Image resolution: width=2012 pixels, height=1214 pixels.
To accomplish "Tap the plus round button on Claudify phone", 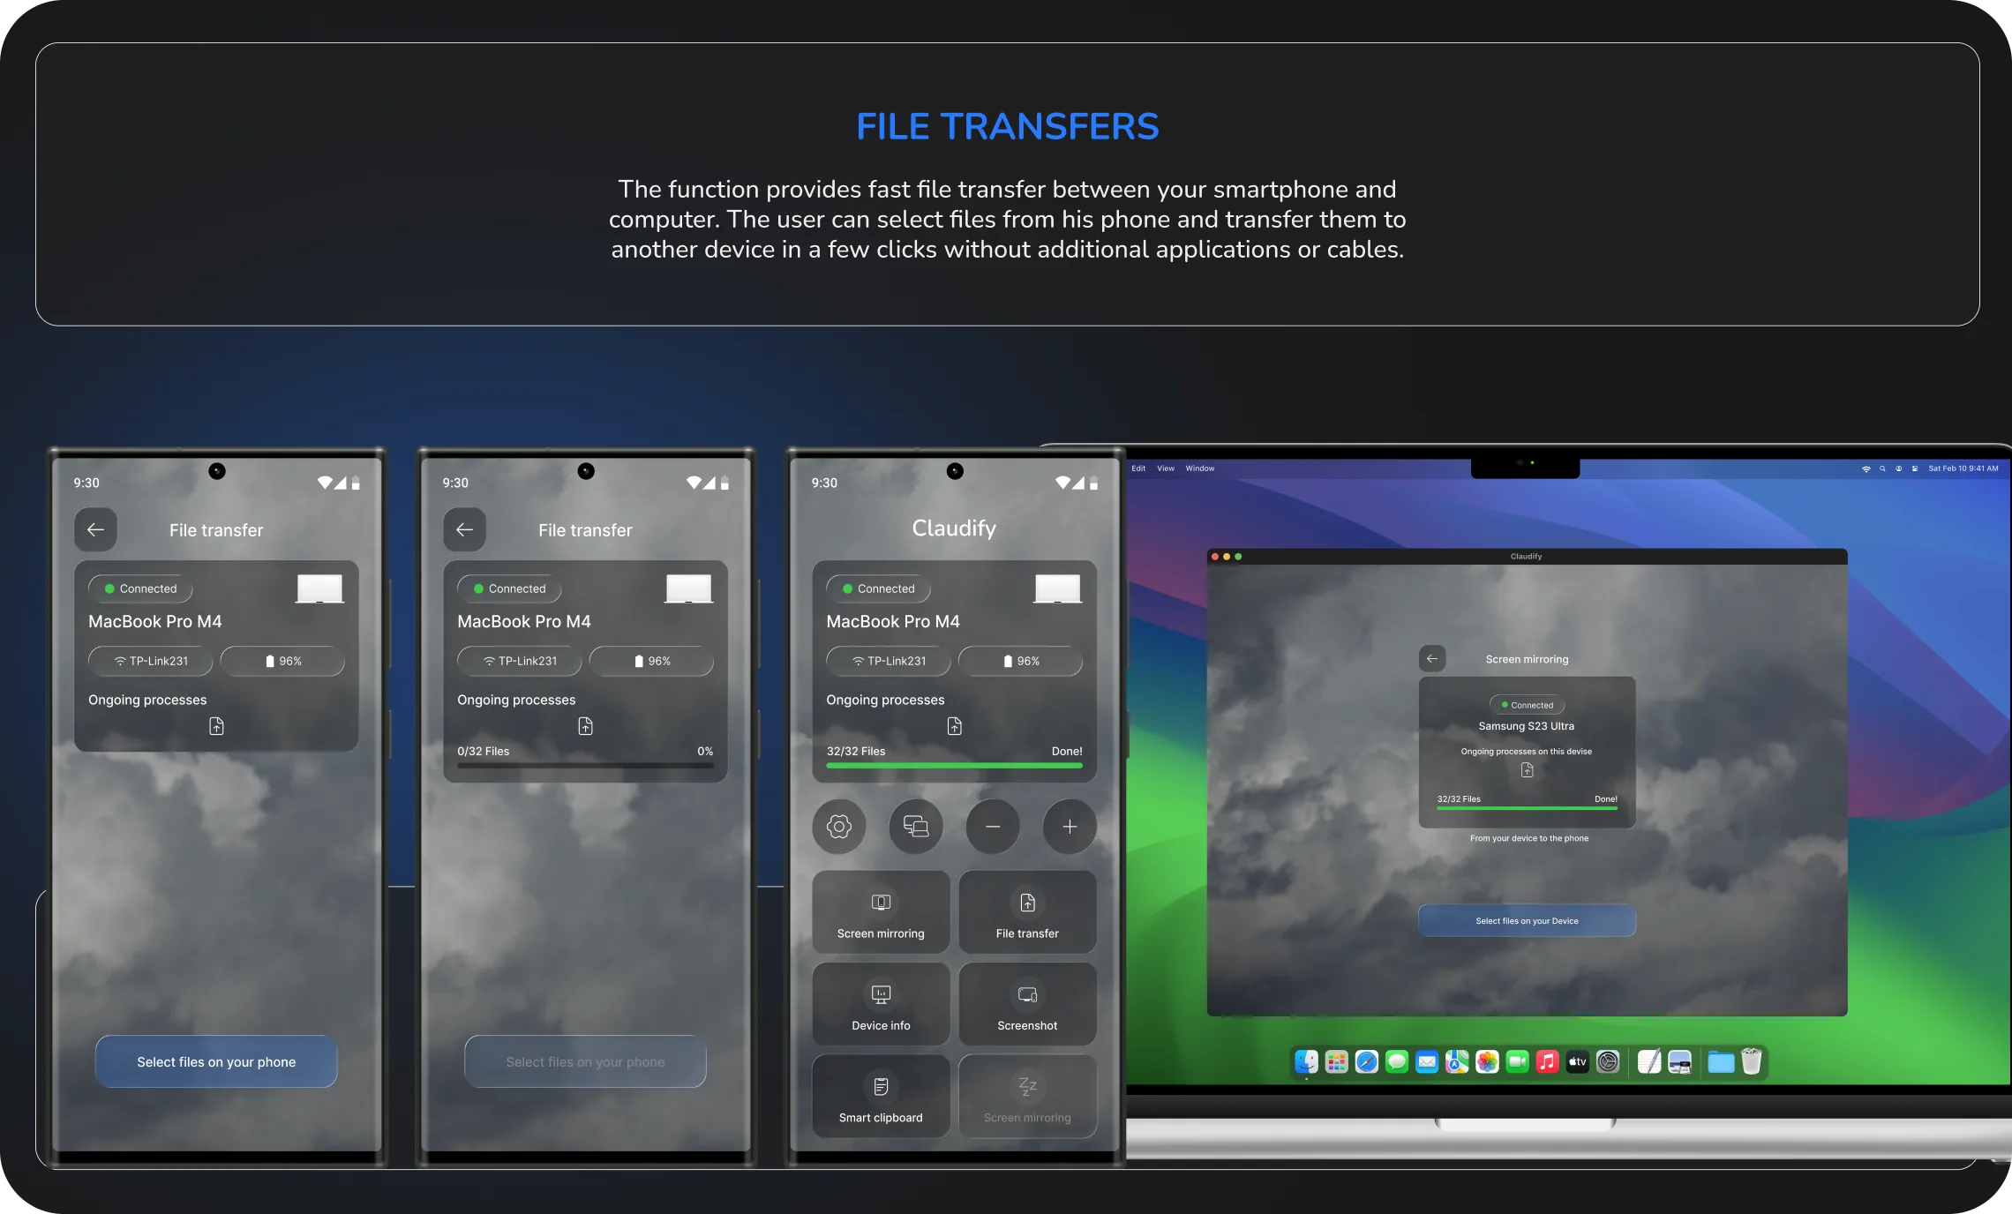I will [1070, 827].
